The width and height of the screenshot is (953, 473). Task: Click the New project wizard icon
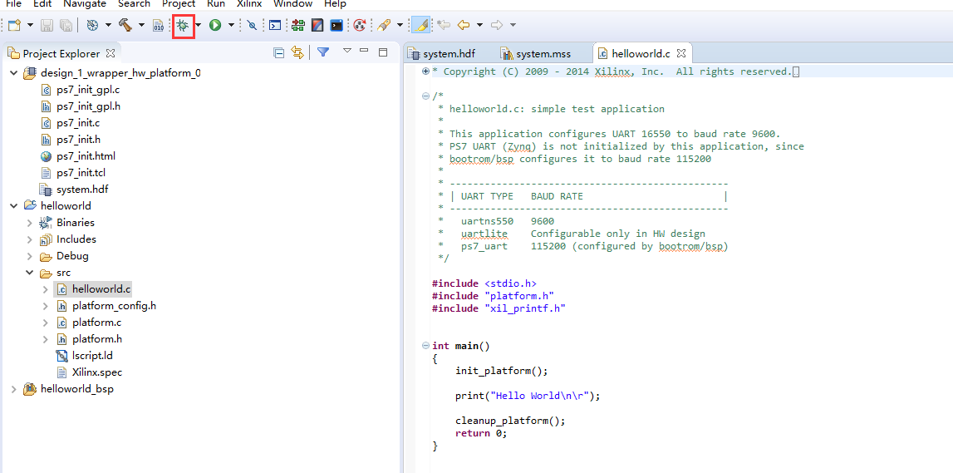point(15,25)
